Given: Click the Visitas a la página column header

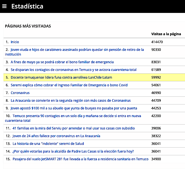Looking at the screenshot, I should click(x=166, y=34).
